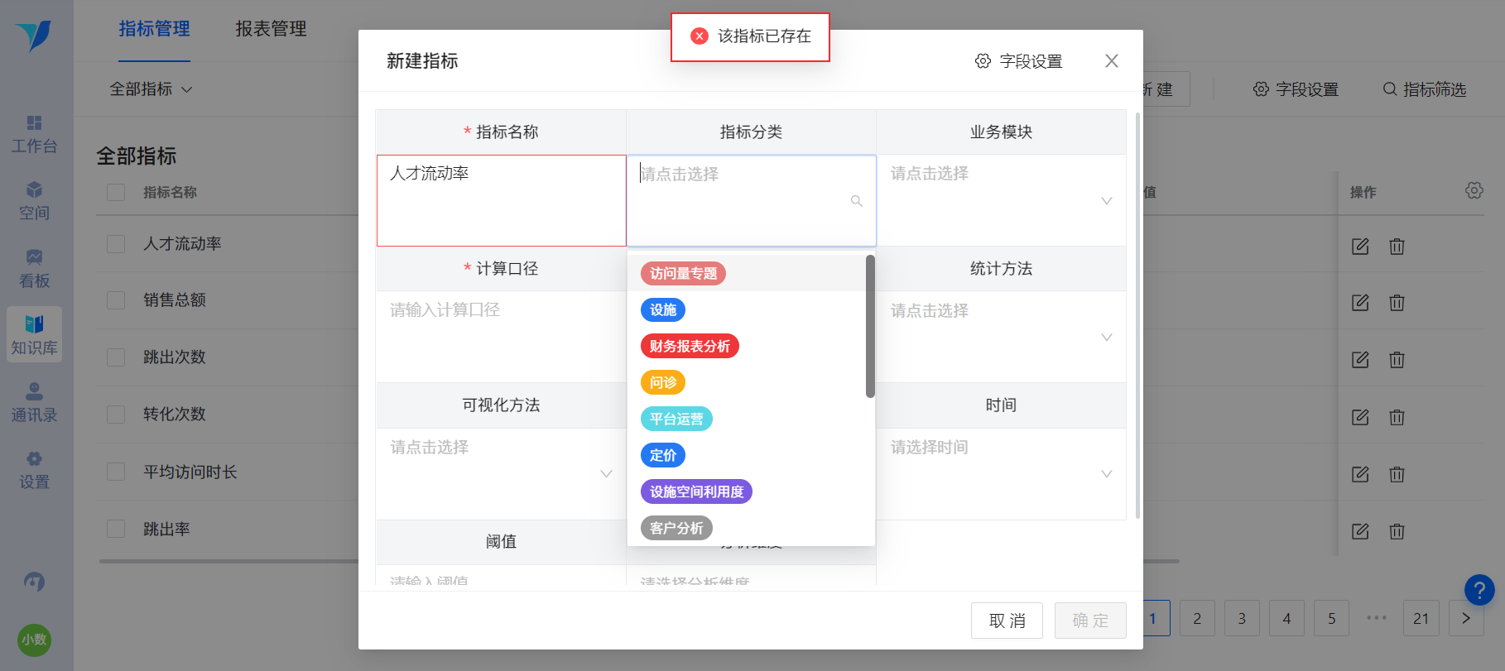Viewport: 1505px width, 671px height.
Task: Delete the 跳出次数 row with trash icon
Action: point(1397,360)
